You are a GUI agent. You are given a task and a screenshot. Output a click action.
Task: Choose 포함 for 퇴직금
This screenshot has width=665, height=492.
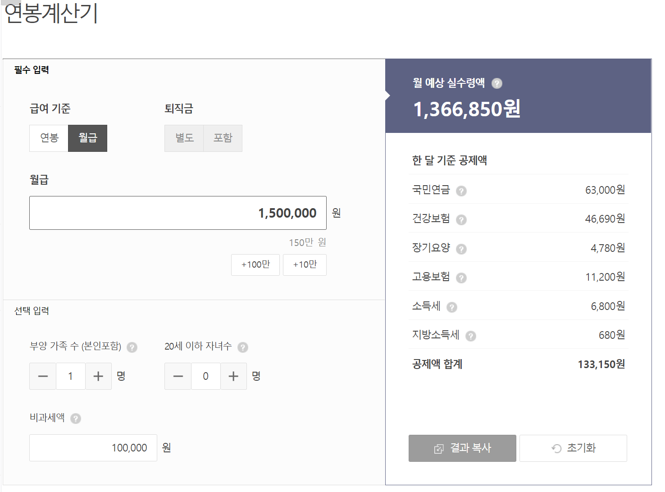click(223, 138)
